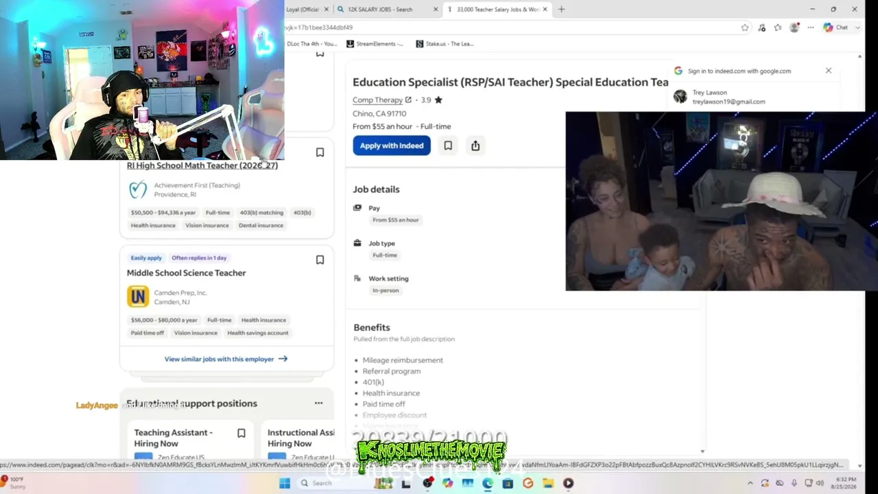Open the DLoc Tha 4th bookmark
Image resolution: width=878 pixels, height=494 pixels.
(x=313, y=44)
